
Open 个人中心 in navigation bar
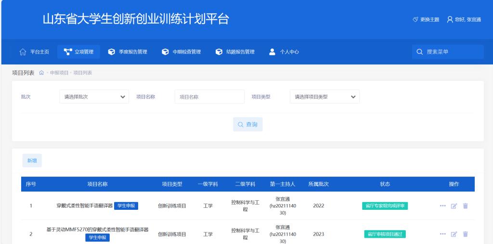coord(284,52)
